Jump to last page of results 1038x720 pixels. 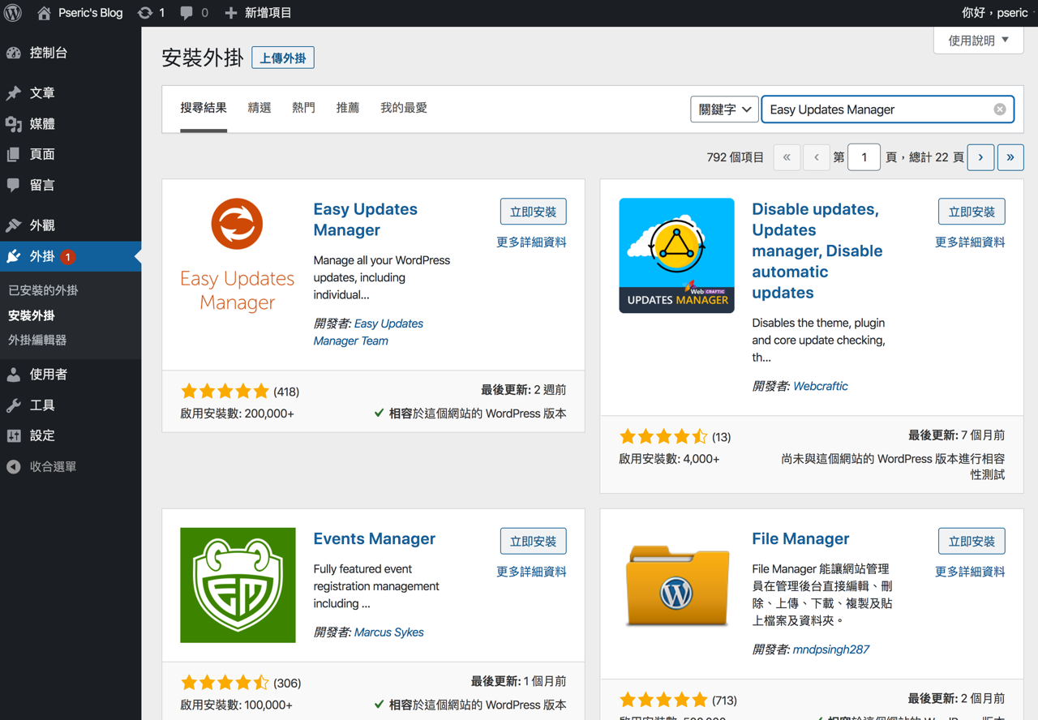(x=1010, y=157)
